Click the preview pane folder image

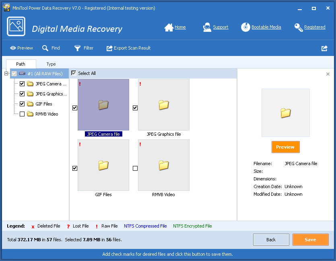pyautogui.click(x=286, y=113)
